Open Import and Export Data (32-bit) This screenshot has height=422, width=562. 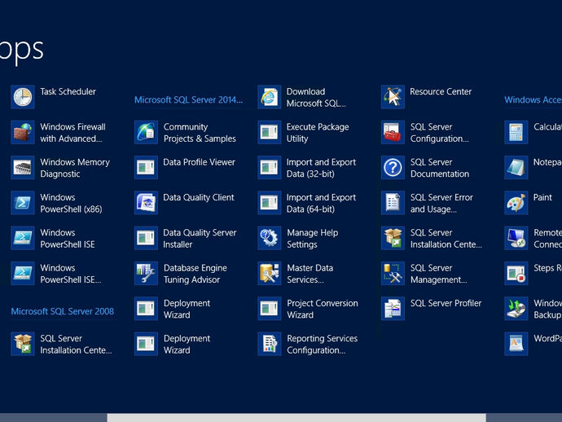pyautogui.click(x=307, y=168)
